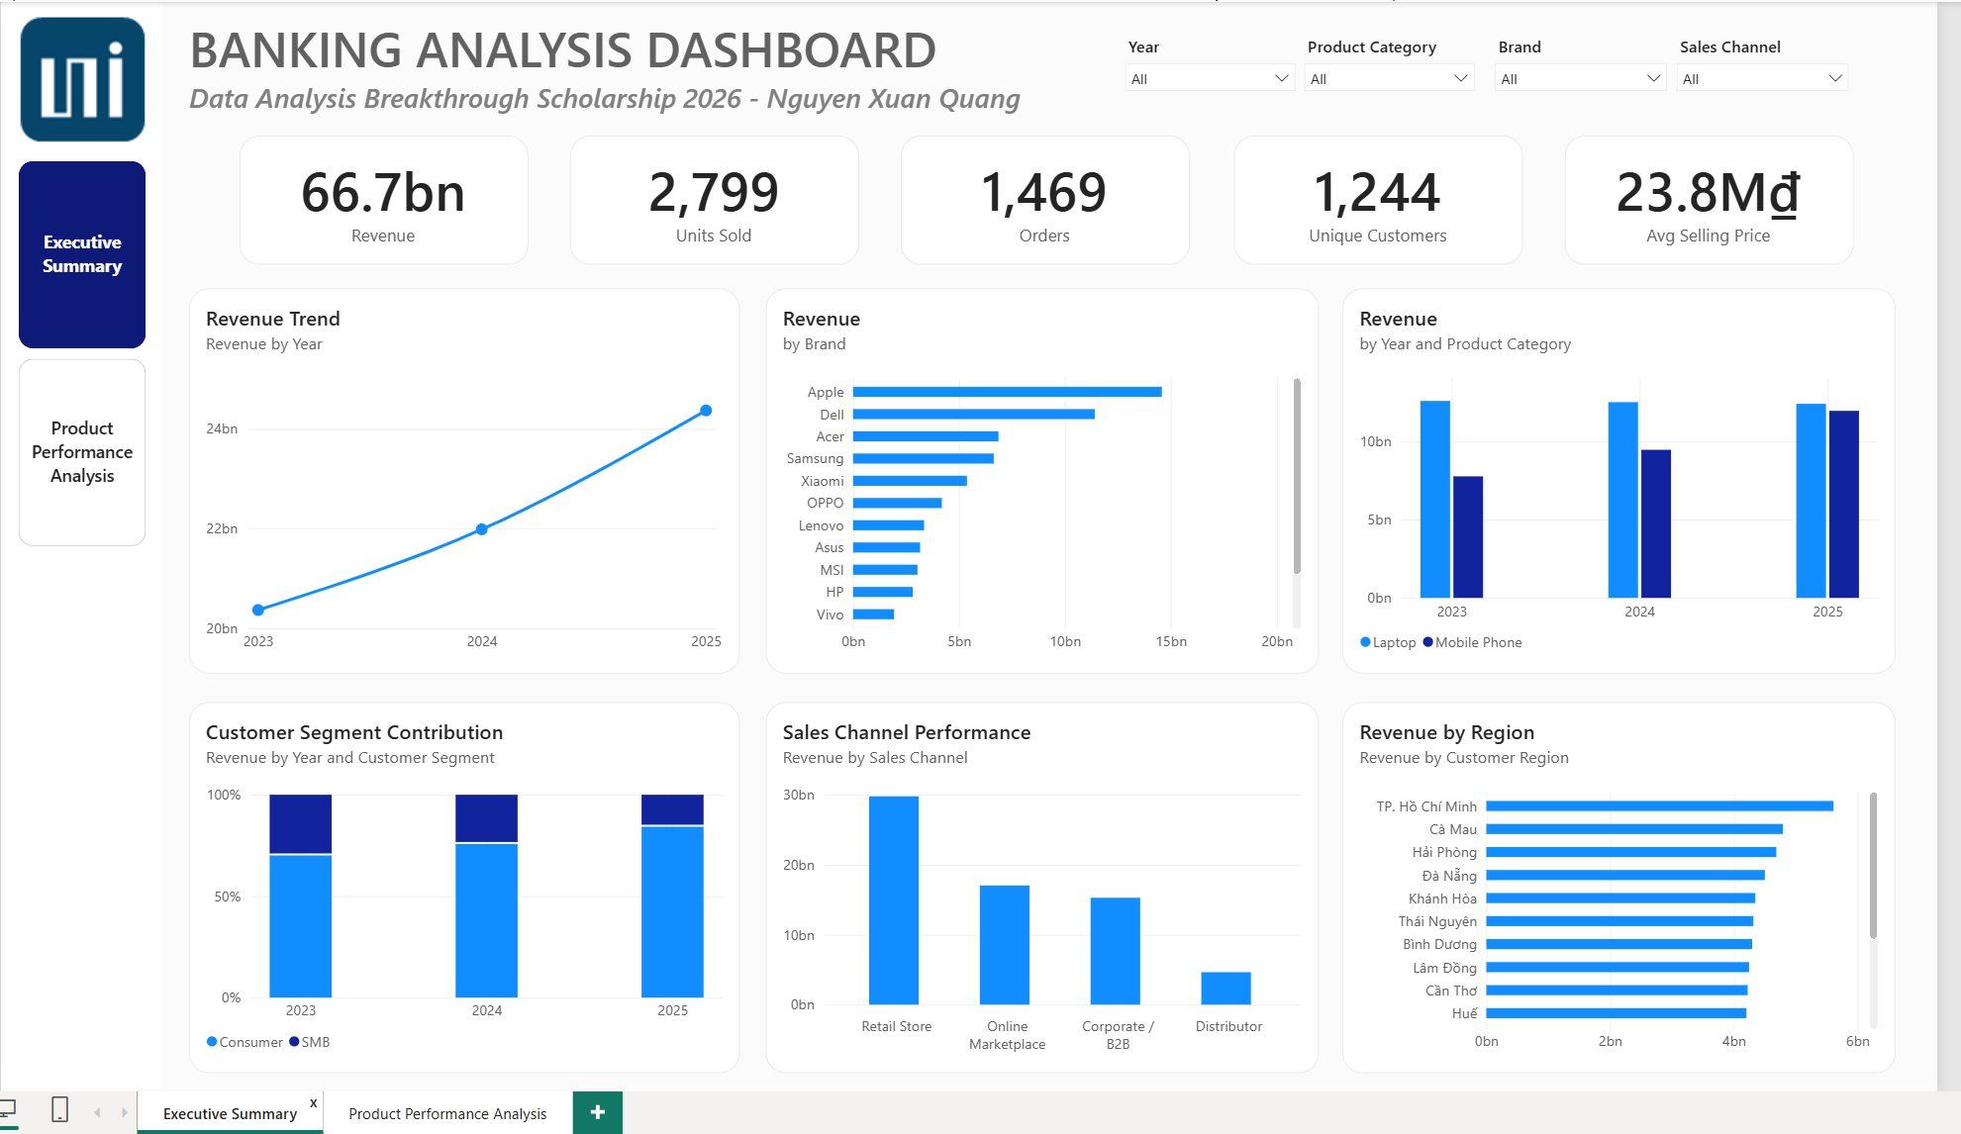Select the 2023 Laptop revenue column

[1435, 499]
